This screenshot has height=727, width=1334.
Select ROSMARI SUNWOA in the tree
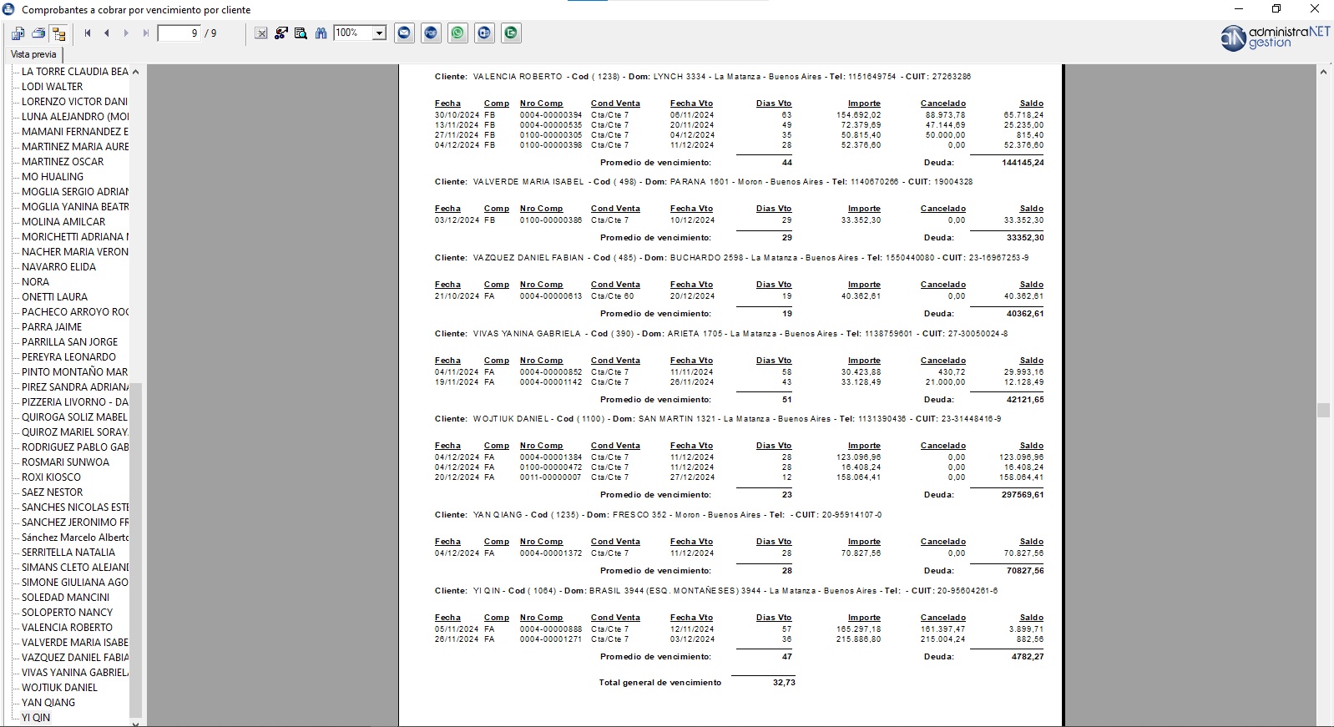click(65, 462)
